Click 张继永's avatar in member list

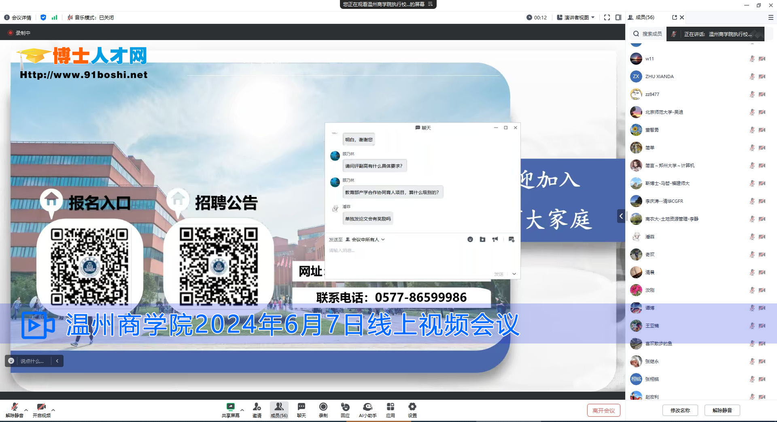(636, 361)
